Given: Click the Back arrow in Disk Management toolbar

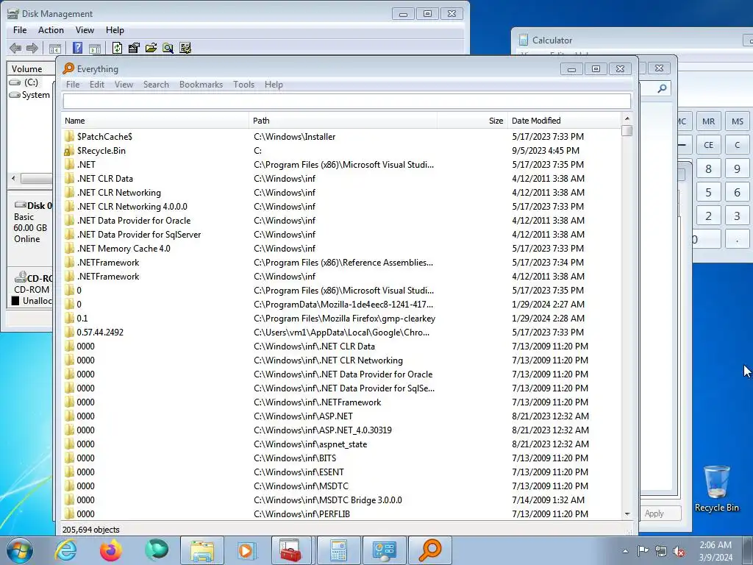Looking at the screenshot, I should [x=15, y=48].
